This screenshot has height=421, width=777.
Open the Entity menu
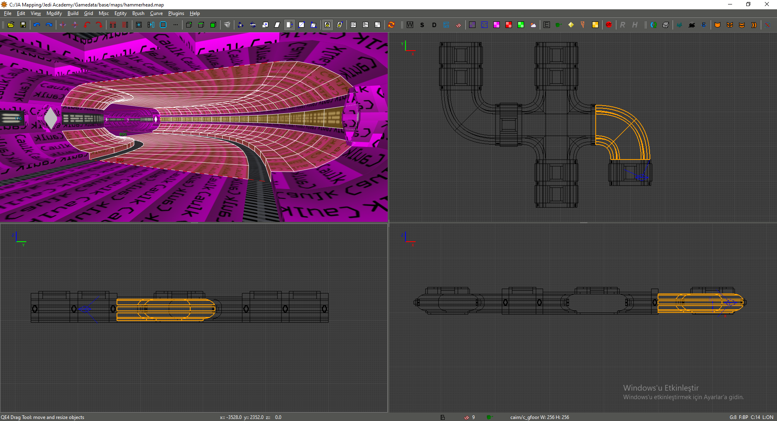click(x=120, y=13)
